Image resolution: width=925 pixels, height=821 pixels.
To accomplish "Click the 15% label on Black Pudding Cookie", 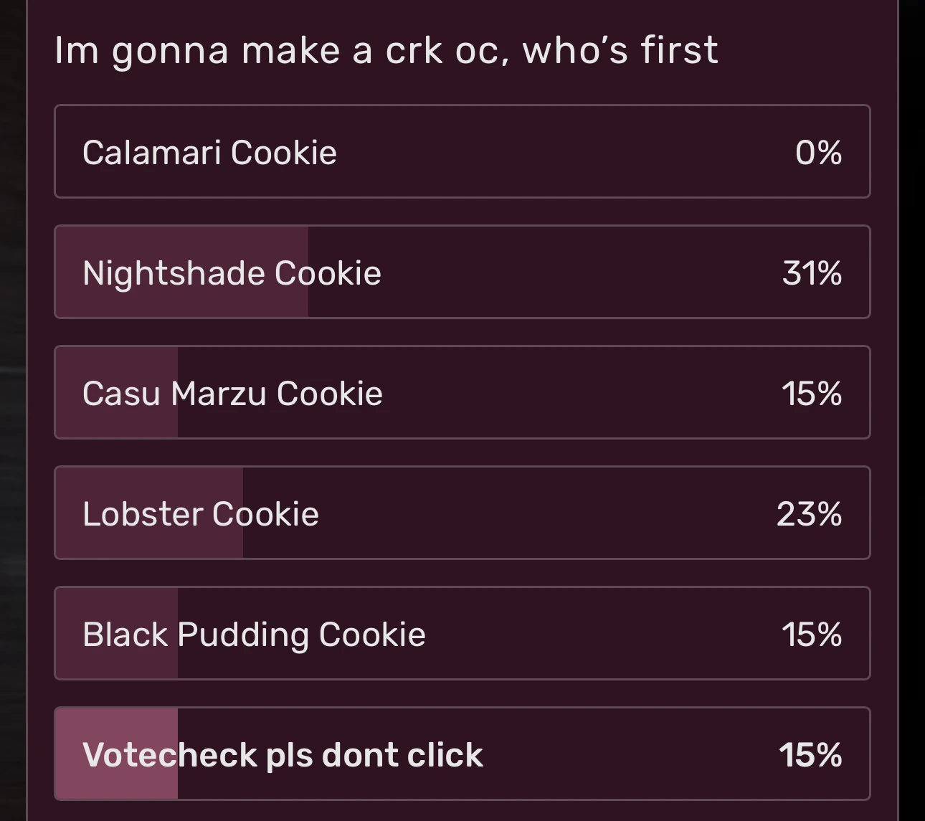I will pyautogui.click(x=812, y=633).
